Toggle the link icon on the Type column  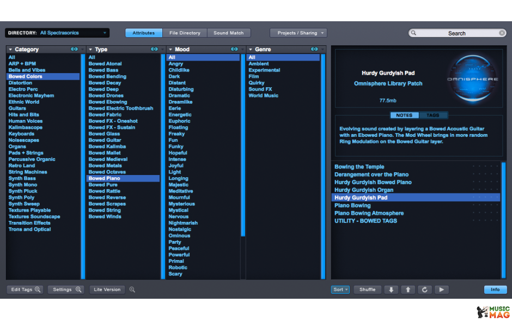pos(155,50)
